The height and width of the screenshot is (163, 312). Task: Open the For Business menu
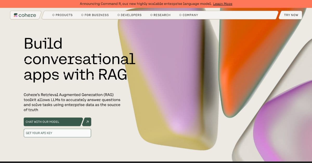[95, 15]
